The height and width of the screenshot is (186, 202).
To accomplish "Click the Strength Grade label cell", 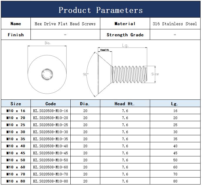I will [x=125, y=35].
